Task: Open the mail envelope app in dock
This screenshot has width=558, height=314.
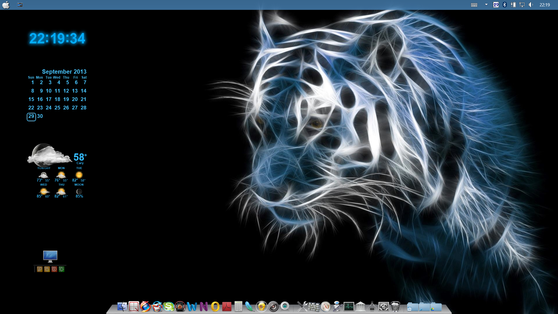Action: tap(157, 306)
